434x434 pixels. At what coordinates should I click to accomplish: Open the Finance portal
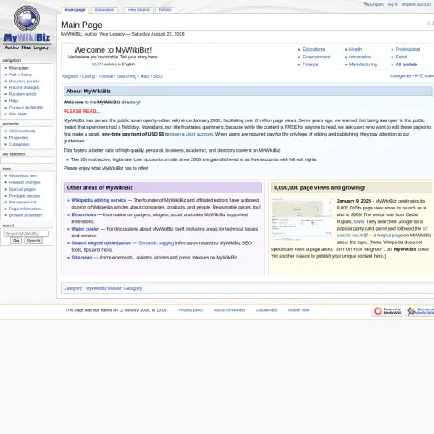tap(310, 64)
